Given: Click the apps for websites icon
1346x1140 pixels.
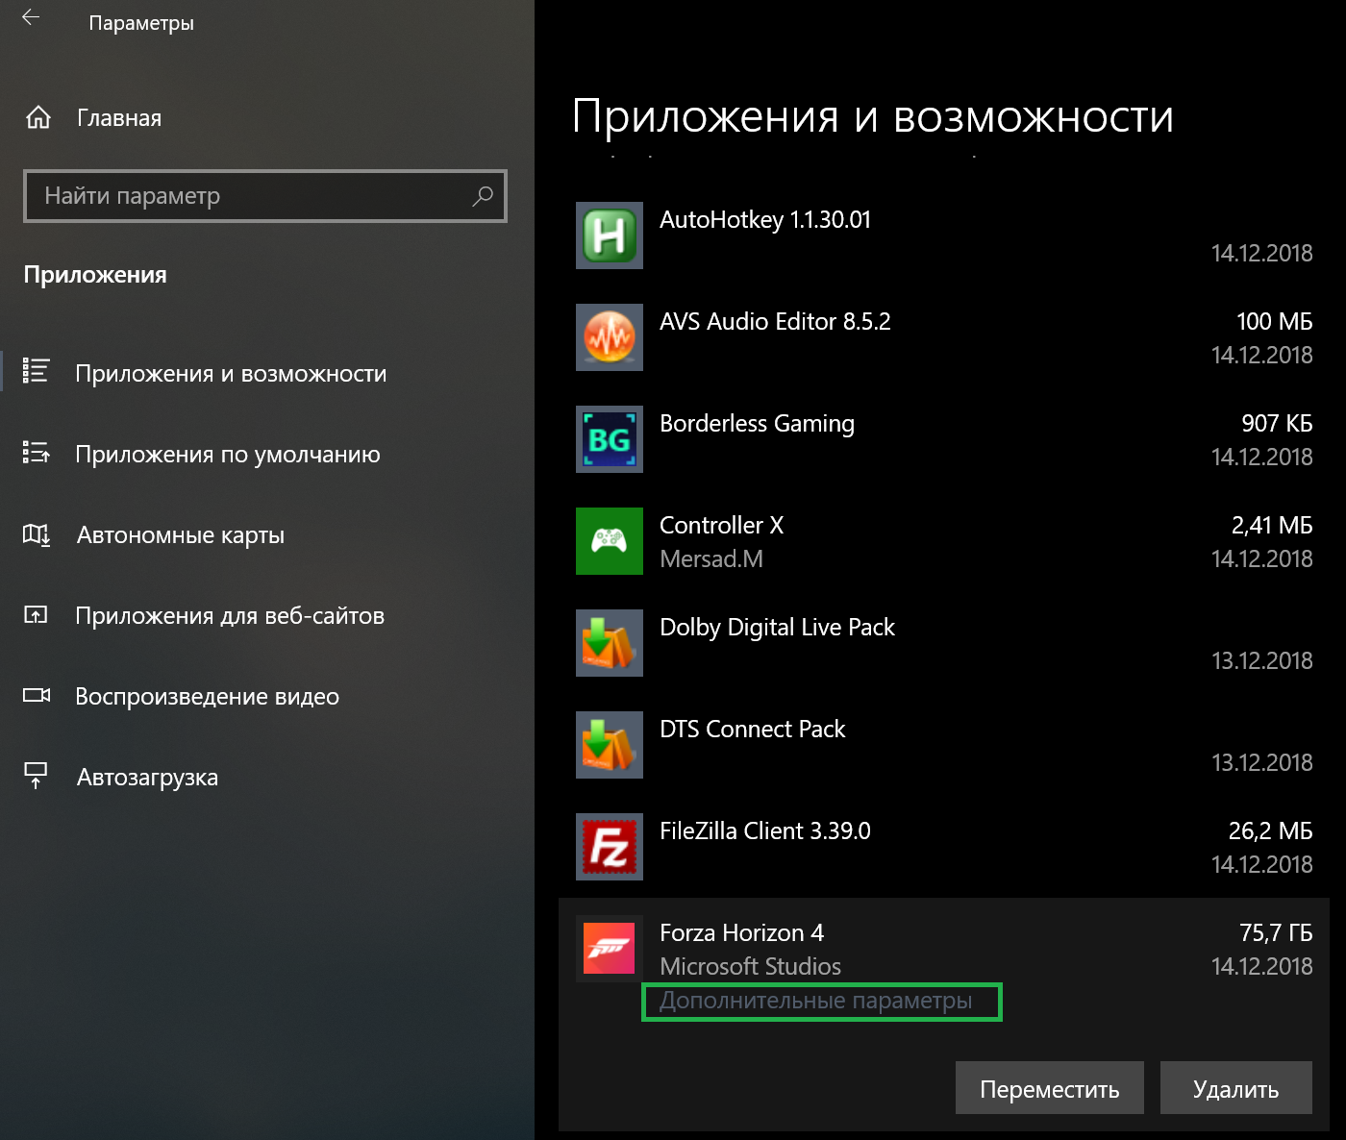Looking at the screenshot, I should (36, 614).
